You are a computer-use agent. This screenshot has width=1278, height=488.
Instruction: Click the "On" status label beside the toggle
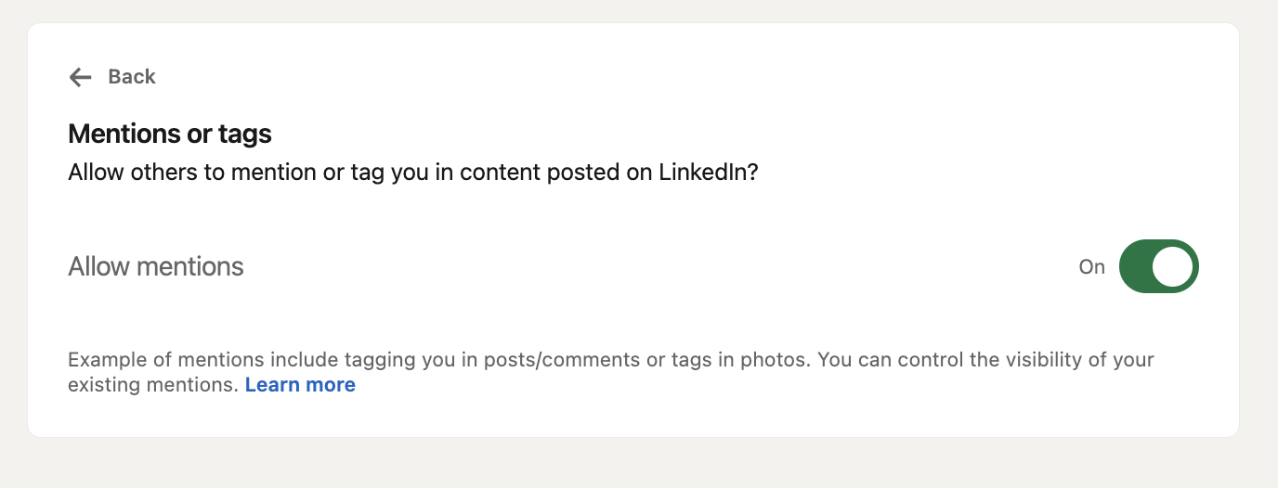[1091, 267]
